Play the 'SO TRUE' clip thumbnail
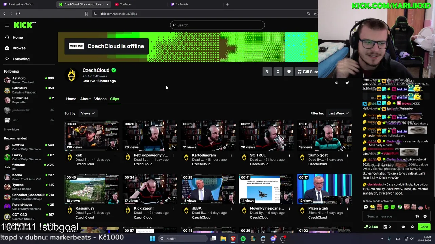Image resolution: width=435 pixels, height=244 pixels. pyautogui.click(x=266, y=136)
